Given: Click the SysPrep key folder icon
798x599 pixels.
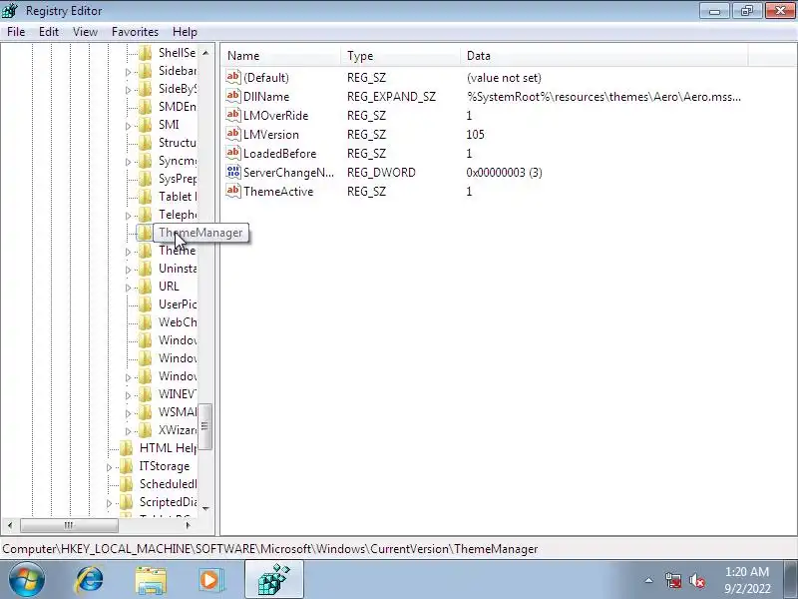Looking at the screenshot, I should click(145, 179).
